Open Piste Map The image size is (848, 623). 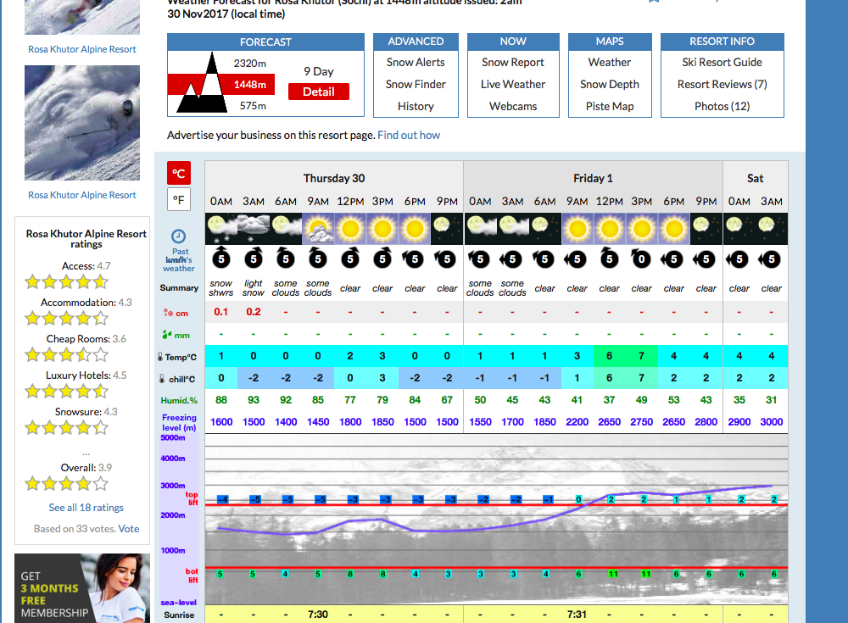coord(610,107)
